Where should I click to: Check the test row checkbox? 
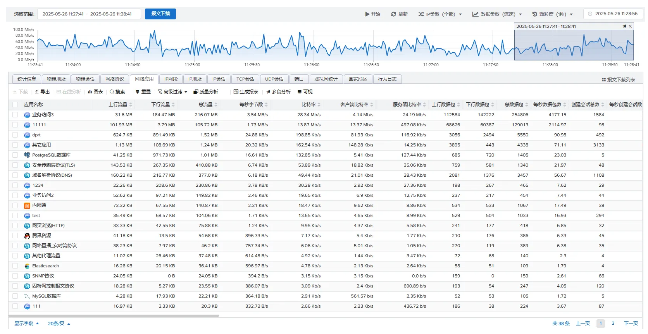pyautogui.click(x=15, y=215)
